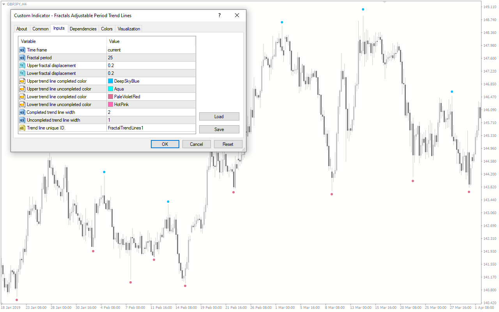Screen dimensions: 499x312
Task: Click the 147.980 price axis label
Action: click(489, 46)
